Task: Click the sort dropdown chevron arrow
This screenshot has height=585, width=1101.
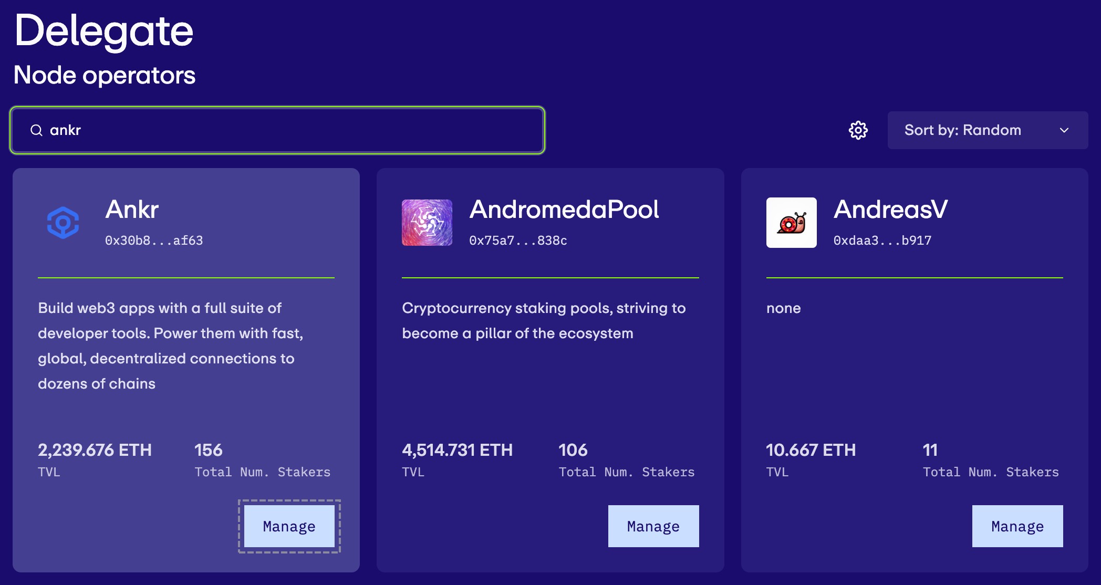Action: [1064, 130]
